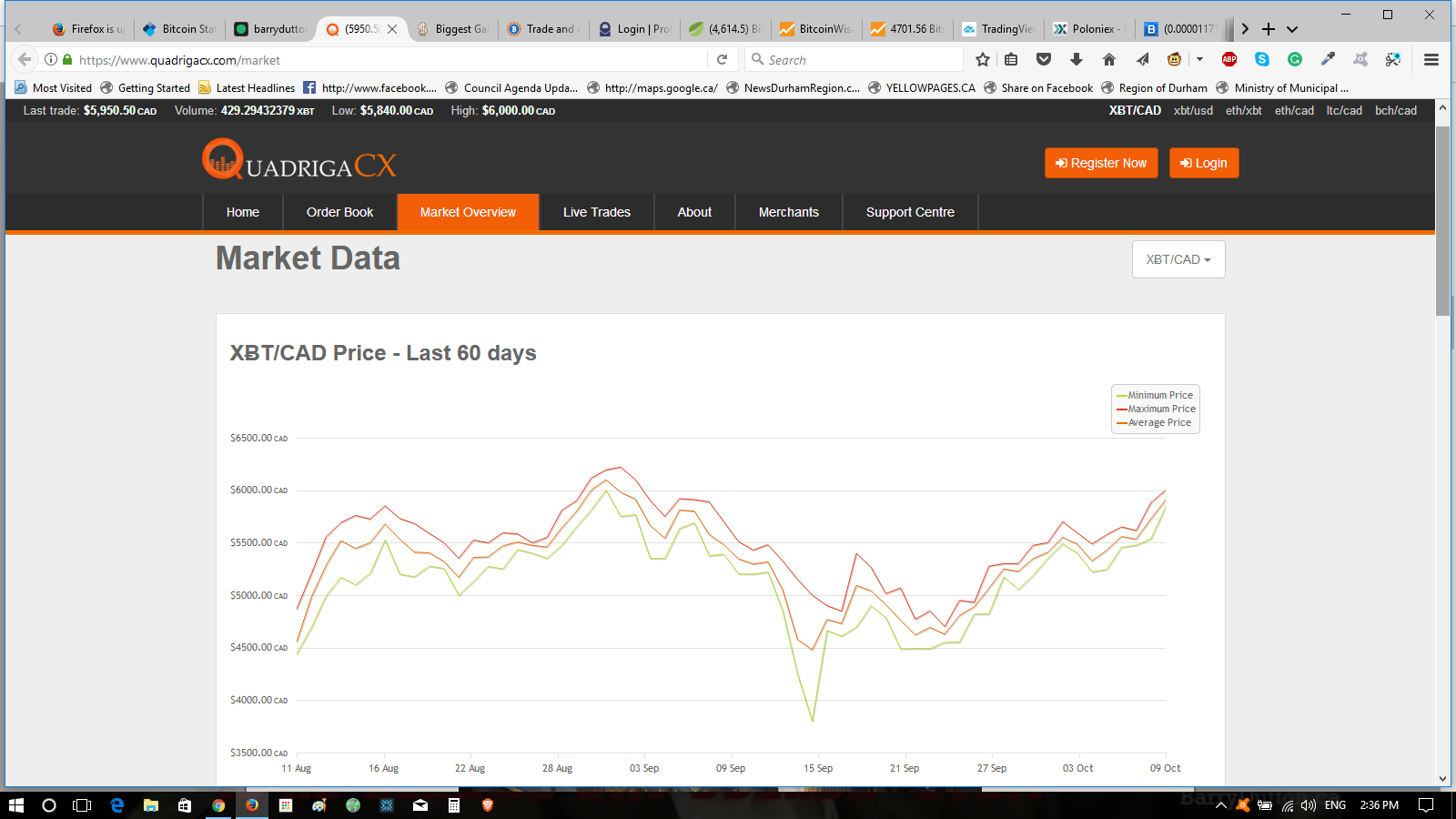Close the QuadrigaCX (5950.5 tab
This screenshot has width=1456, height=819.
[392, 29]
